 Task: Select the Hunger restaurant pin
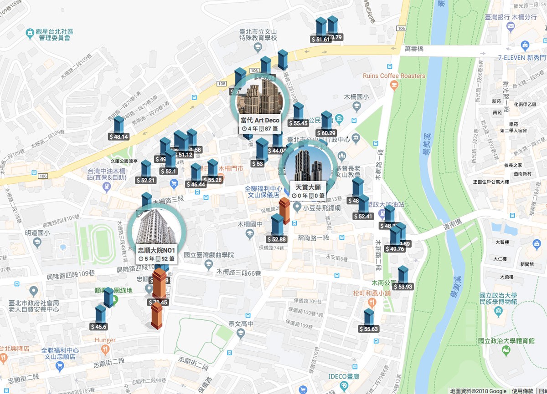click(105, 349)
